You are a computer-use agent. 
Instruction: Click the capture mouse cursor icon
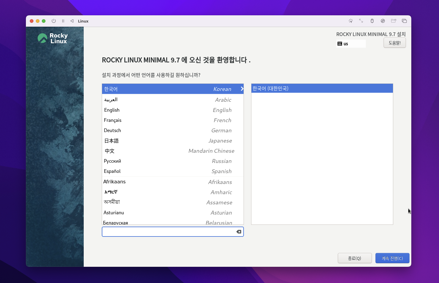tap(351, 21)
